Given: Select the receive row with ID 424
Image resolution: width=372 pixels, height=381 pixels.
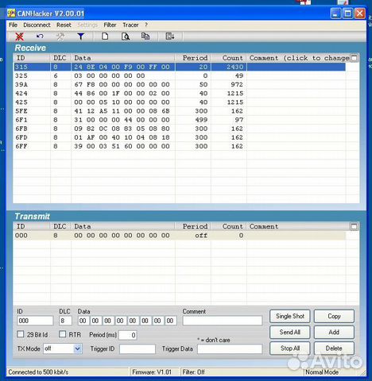Looking at the screenshot, I should click(180, 94).
